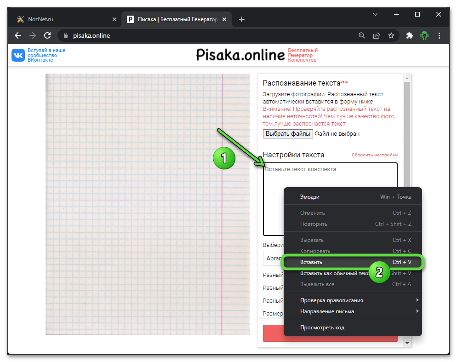
Task: Open the browser zoom magnifier icon
Action: 362,35
